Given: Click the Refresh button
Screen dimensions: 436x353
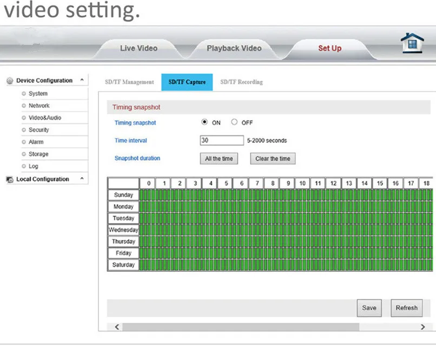Looking at the screenshot, I should point(407,308).
